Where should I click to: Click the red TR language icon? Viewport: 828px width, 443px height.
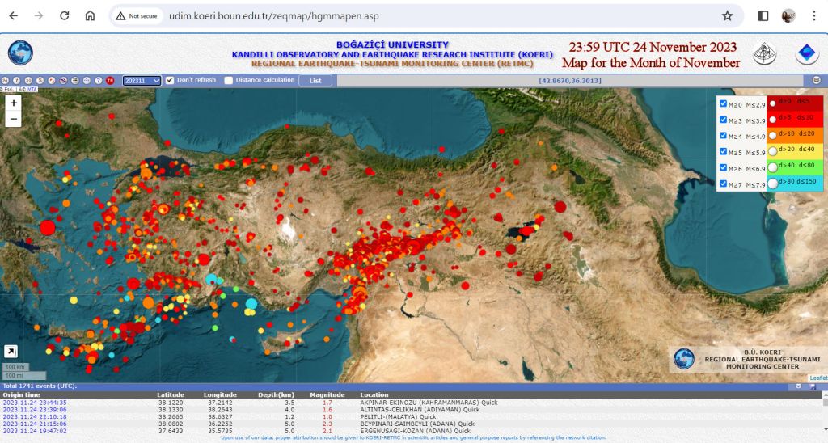110,81
